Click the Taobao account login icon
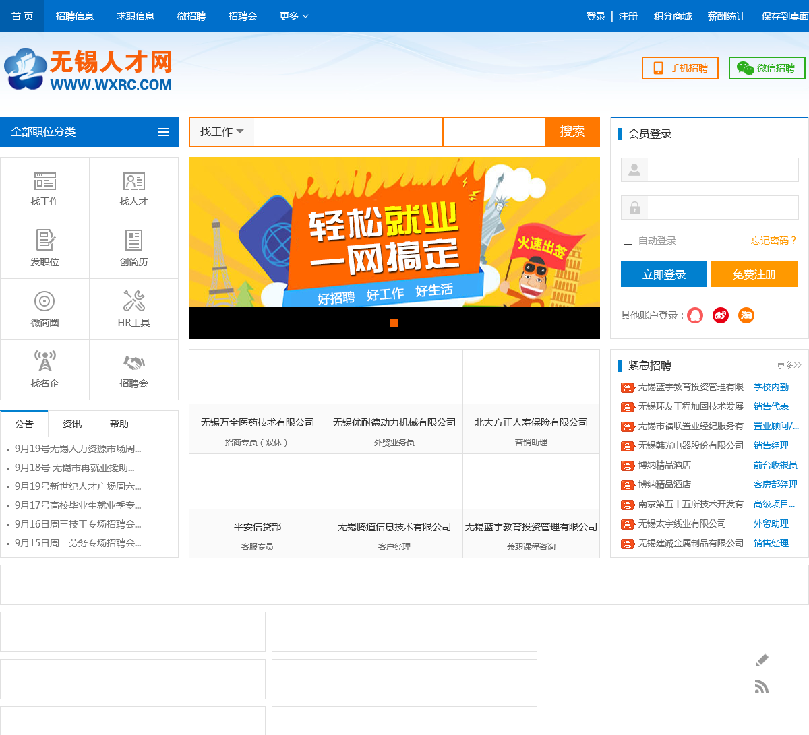The width and height of the screenshot is (809, 735). pyautogui.click(x=746, y=315)
